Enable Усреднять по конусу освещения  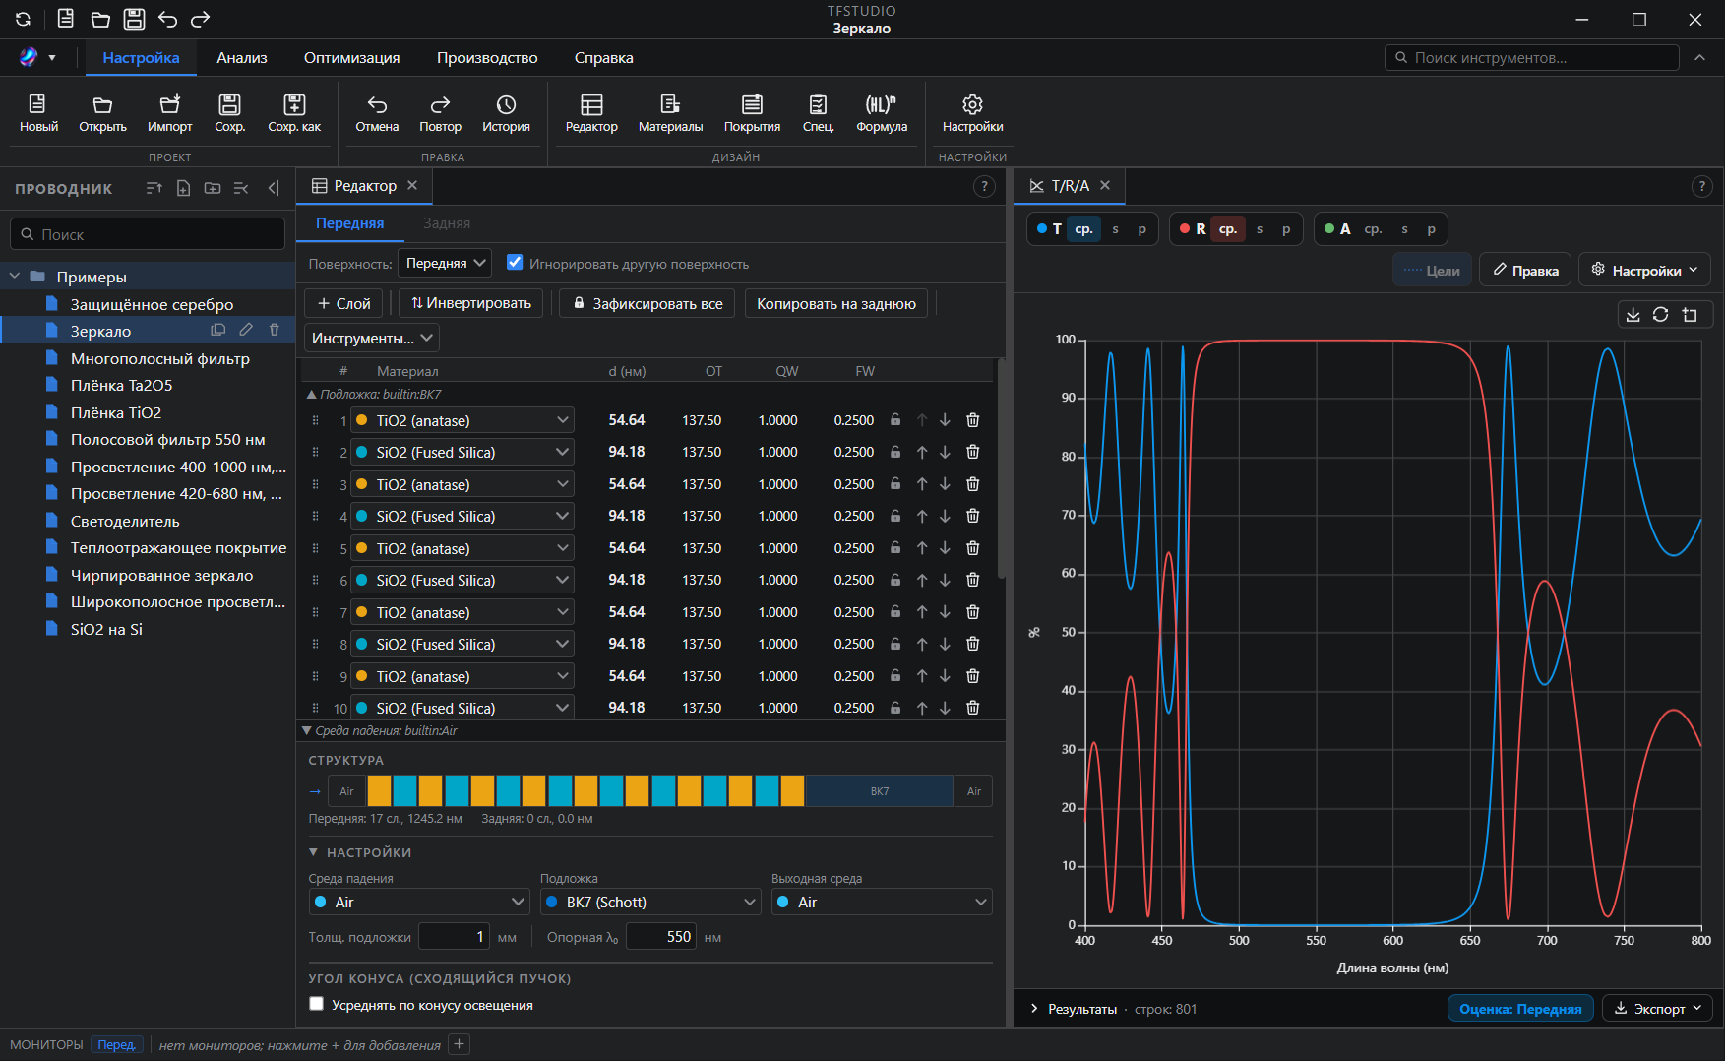tap(316, 1004)
